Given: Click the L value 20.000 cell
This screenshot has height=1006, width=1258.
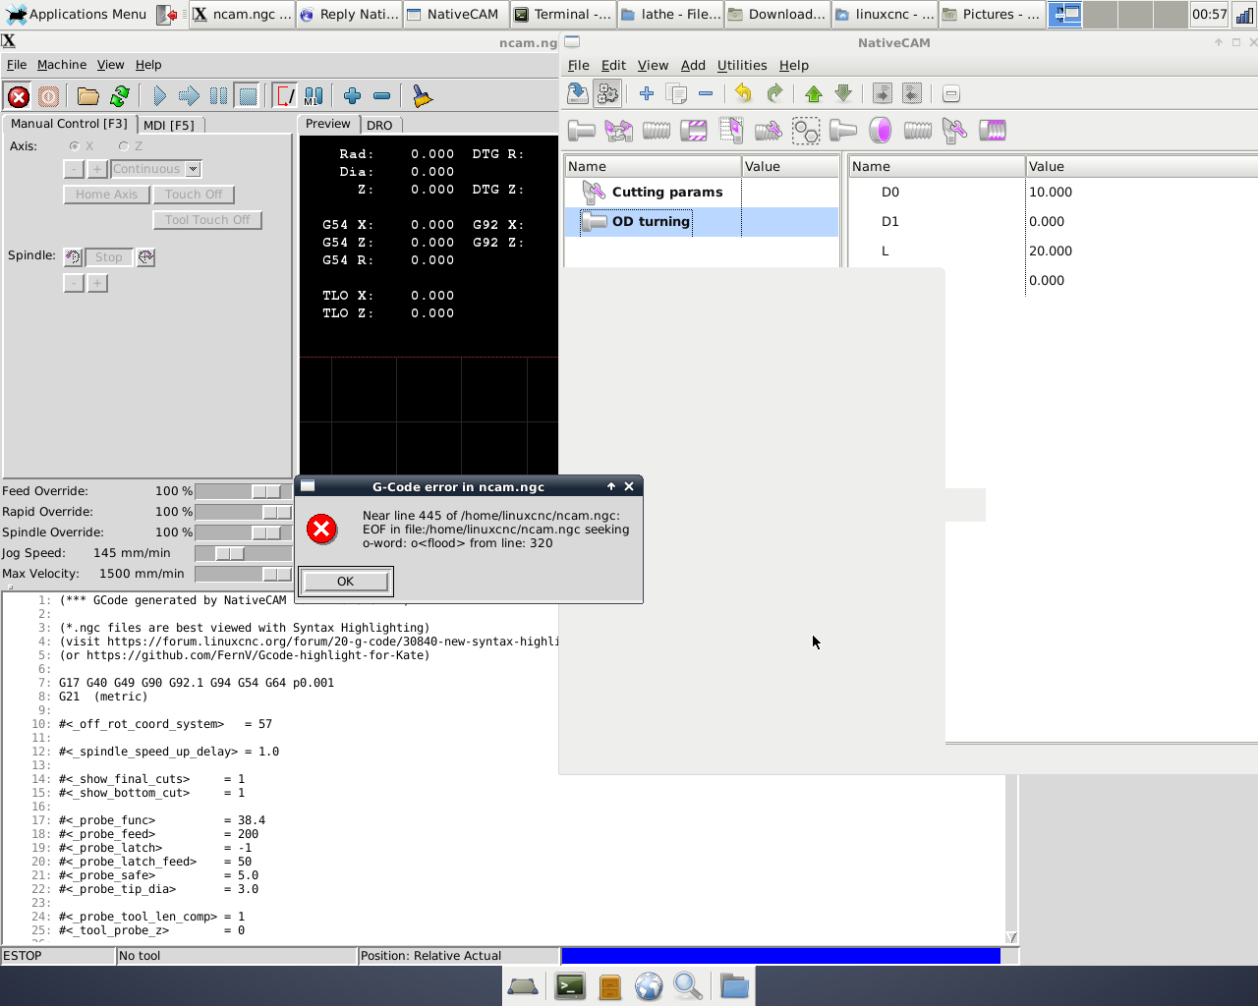Looking at the screenshot, I should click(x=1141, y=251).
